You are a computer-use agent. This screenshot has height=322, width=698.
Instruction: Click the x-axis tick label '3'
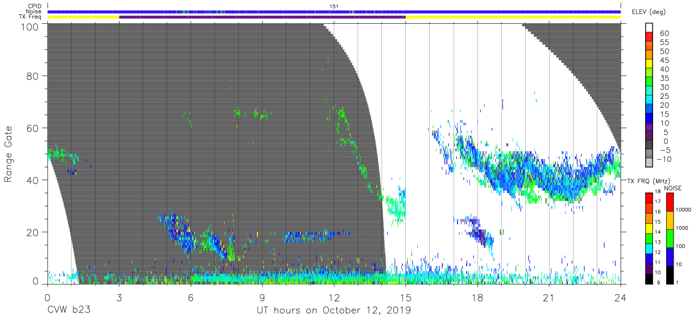point(119,298)
